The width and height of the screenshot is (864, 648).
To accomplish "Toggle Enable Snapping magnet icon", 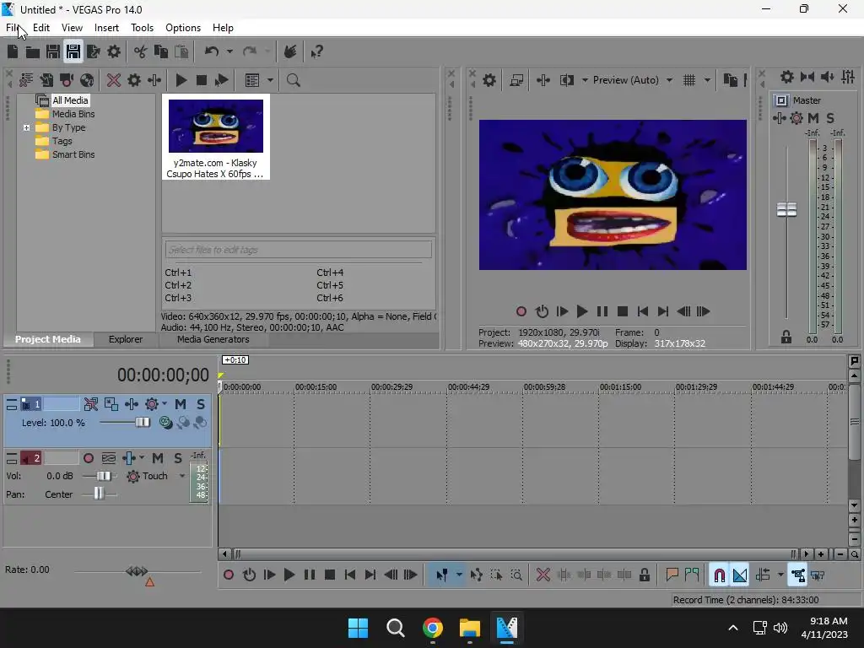I will click(719, 575).
